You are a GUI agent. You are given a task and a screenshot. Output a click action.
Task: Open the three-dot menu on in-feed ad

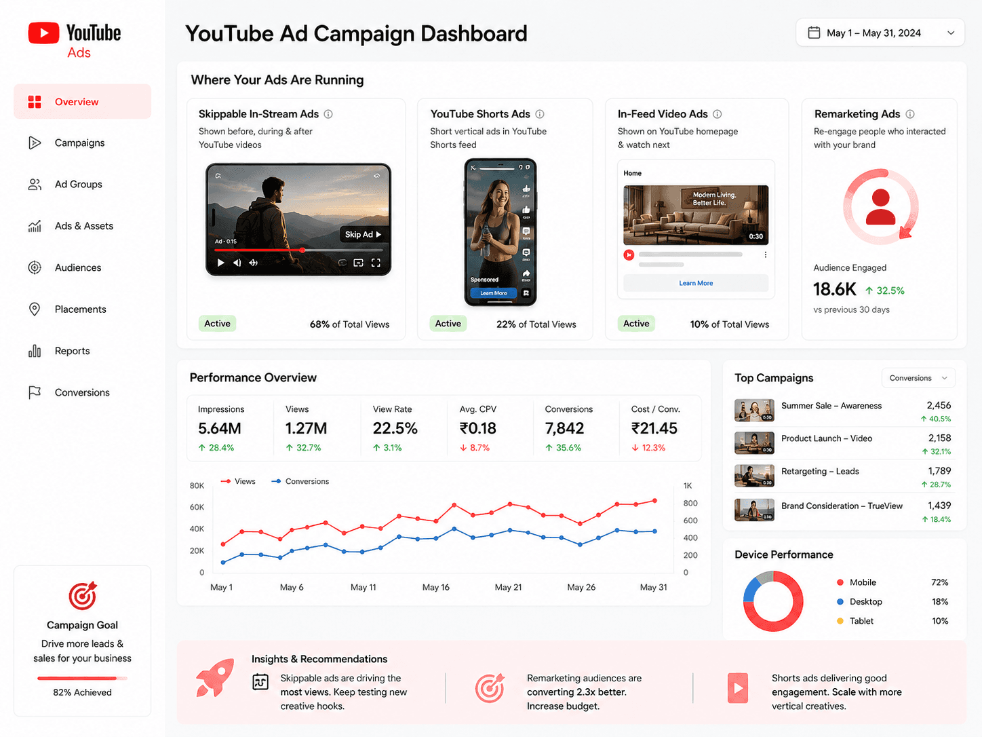(766, 255)
